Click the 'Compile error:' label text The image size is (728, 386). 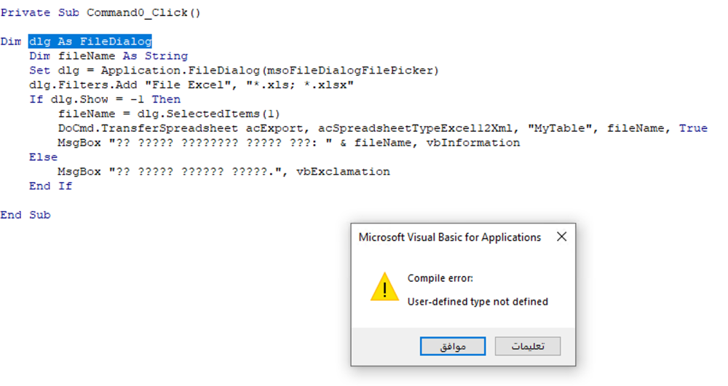coord(440,278)
